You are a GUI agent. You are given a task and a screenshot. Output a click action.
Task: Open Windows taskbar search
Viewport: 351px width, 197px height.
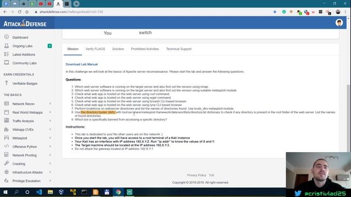click(x=16, y=192)
